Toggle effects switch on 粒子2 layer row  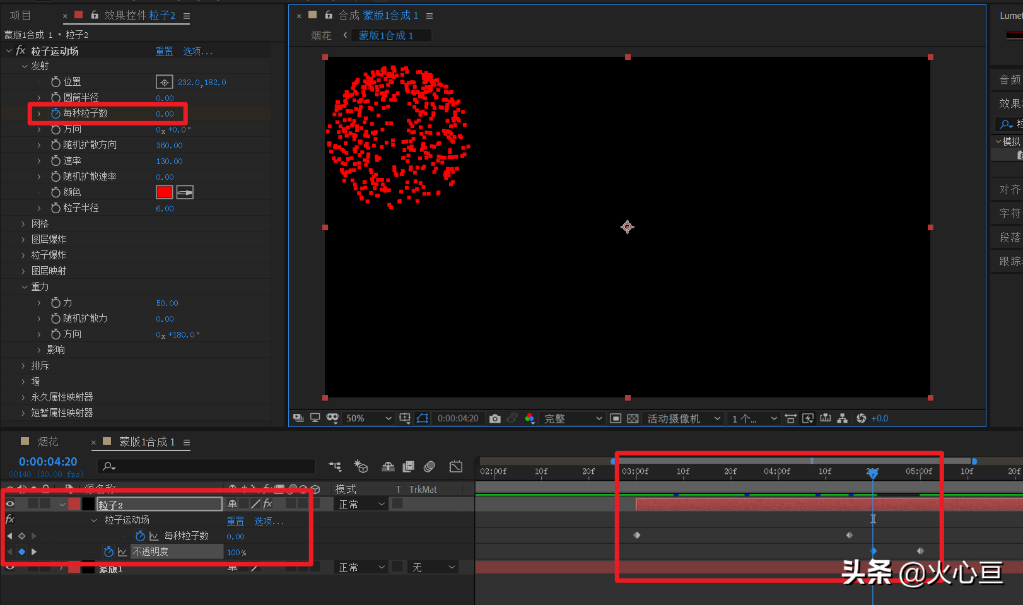(x=267, y=504)
